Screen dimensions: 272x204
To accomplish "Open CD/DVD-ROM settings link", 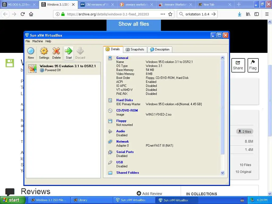I will (x=127, y=110).
